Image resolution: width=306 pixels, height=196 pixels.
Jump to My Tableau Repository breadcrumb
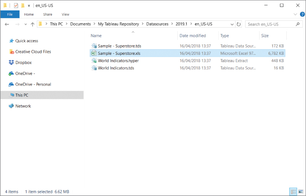tap(119, 24)
